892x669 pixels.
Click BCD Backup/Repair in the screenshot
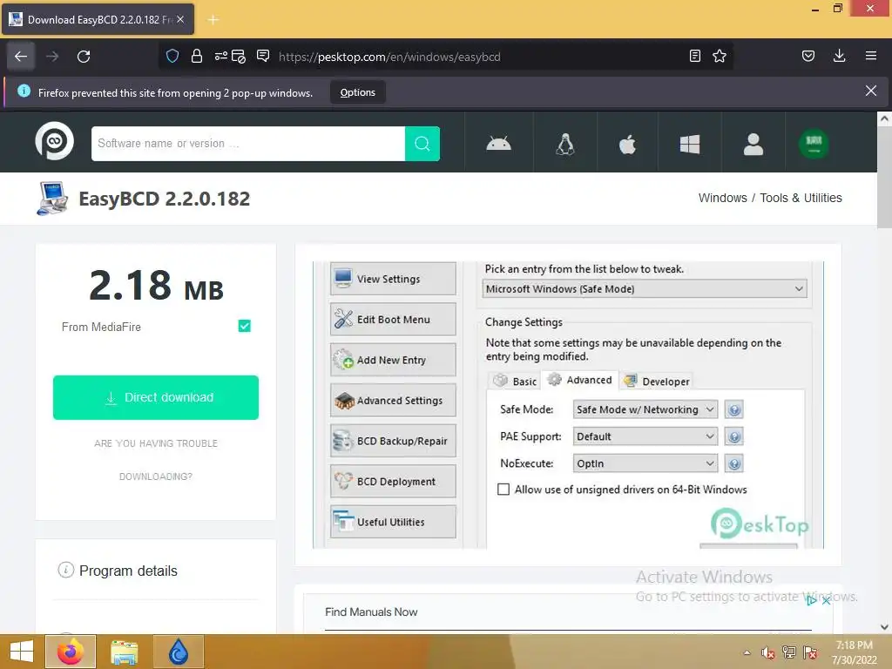393,441
